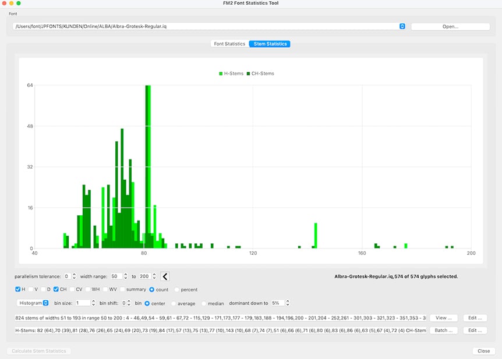Enable the WH checkbox
The image size is (502, 359).
(88, 289)
